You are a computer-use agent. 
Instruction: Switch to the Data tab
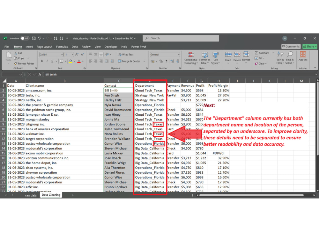click(x=75, y=47)
